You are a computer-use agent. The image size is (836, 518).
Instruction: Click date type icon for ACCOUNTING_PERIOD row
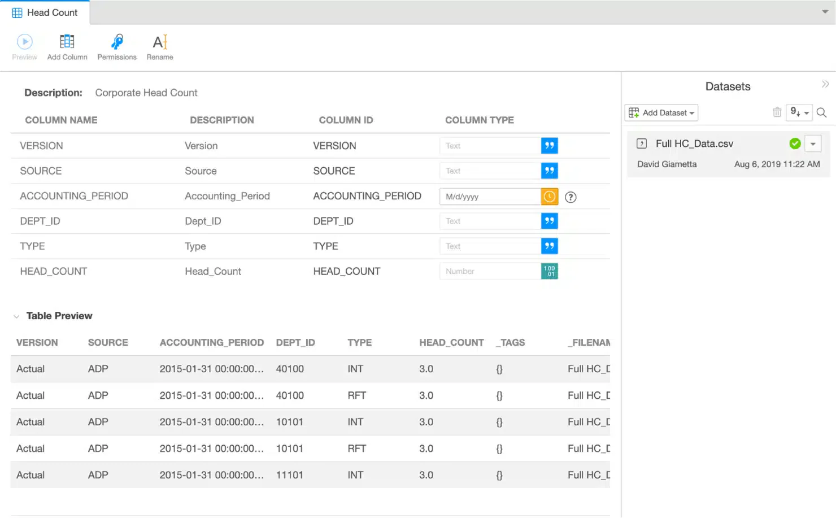tap(549, 197)
